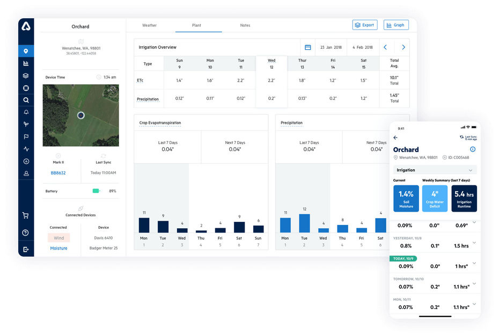Open the activity pulse sidebar icon
499x333 pixels.
tap(26, 149)
